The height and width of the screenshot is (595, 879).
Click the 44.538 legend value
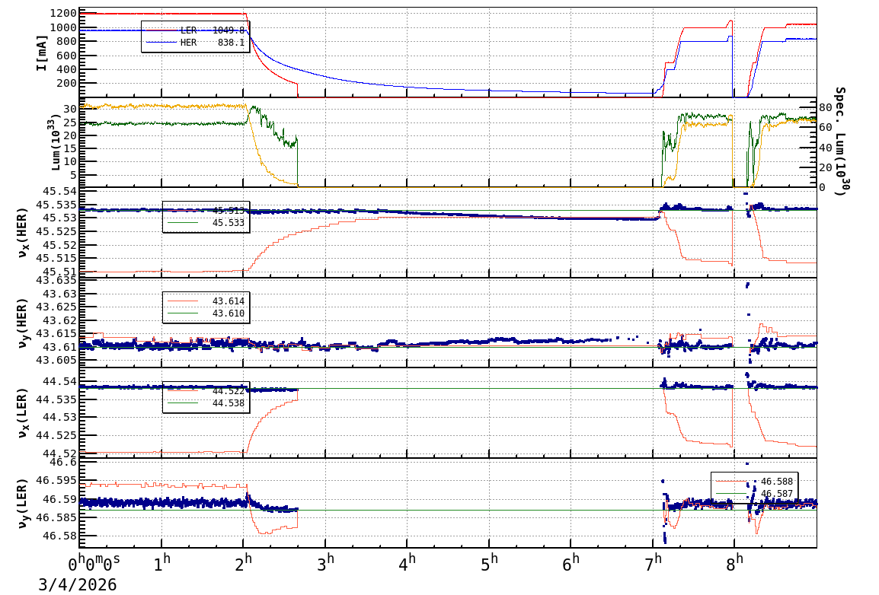(x=229, y=403)
